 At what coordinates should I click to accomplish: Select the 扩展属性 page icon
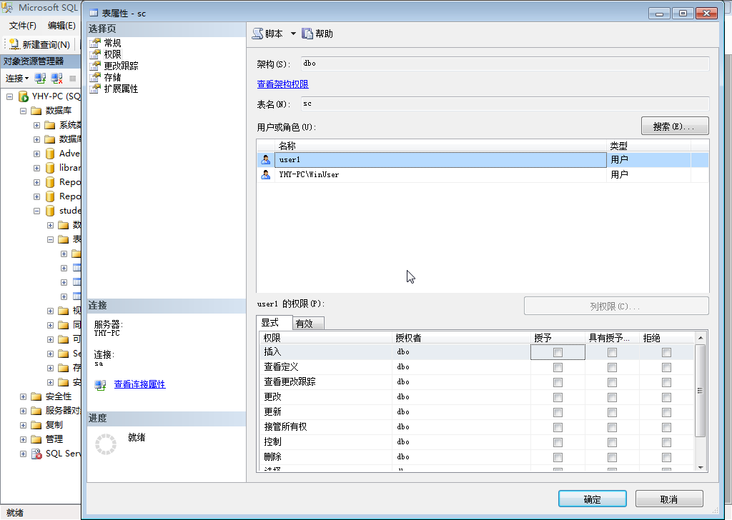tap(95, 89)
